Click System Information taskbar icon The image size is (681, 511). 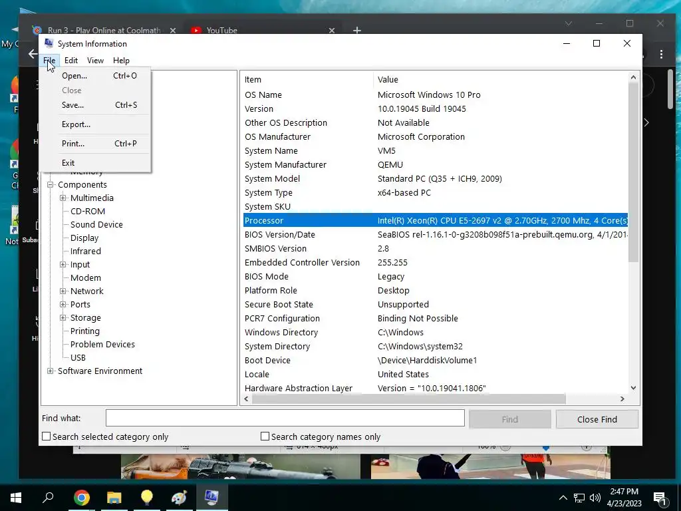[211, 498]
